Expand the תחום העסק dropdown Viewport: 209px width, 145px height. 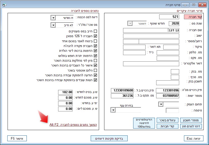pyautogui.click(x=161, y=104)
